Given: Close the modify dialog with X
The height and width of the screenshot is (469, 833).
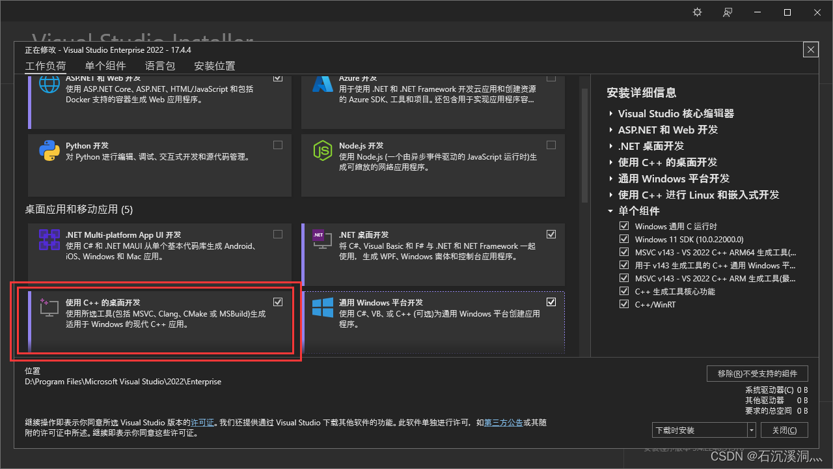Looking at the screenshot, I should coord(810,50).
